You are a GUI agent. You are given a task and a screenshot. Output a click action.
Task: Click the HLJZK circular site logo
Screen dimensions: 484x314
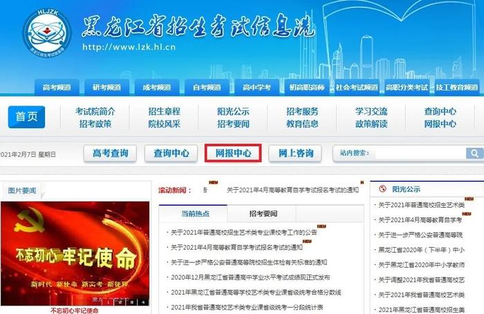click(47, 35)
